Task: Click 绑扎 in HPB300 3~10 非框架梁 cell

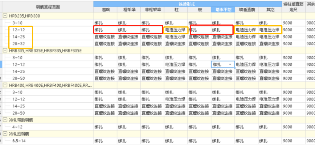Action: pyautogui.click(x=146, y=23)
